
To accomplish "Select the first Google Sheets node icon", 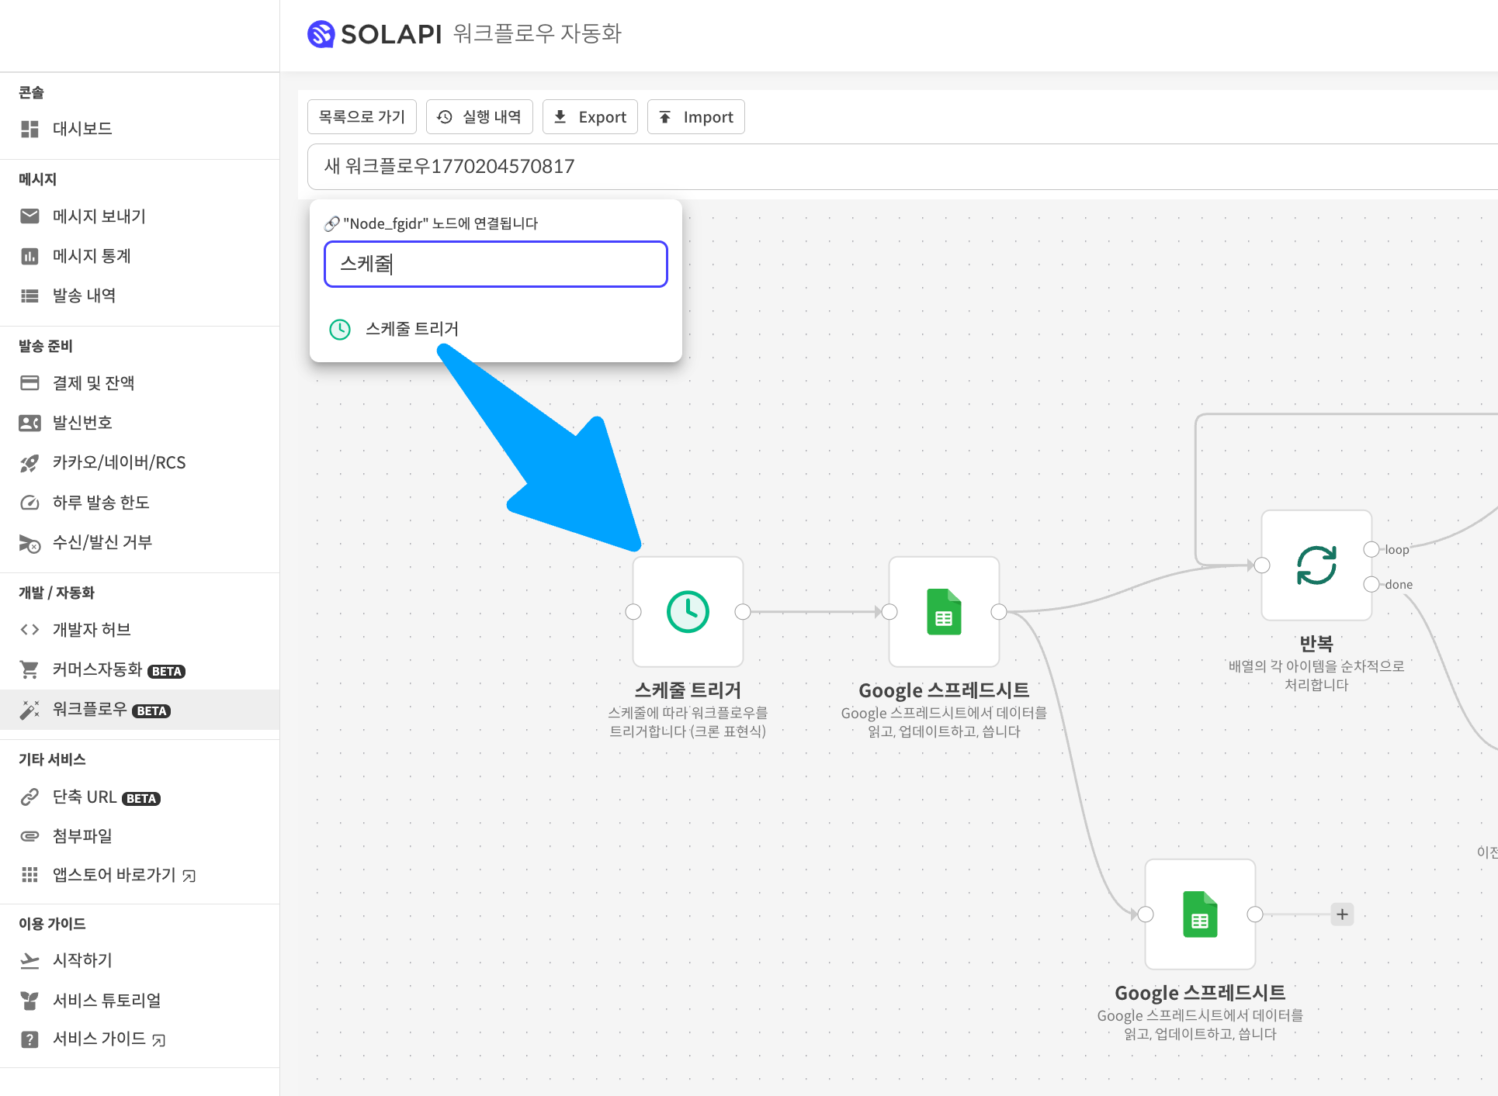I will point(944,612).
